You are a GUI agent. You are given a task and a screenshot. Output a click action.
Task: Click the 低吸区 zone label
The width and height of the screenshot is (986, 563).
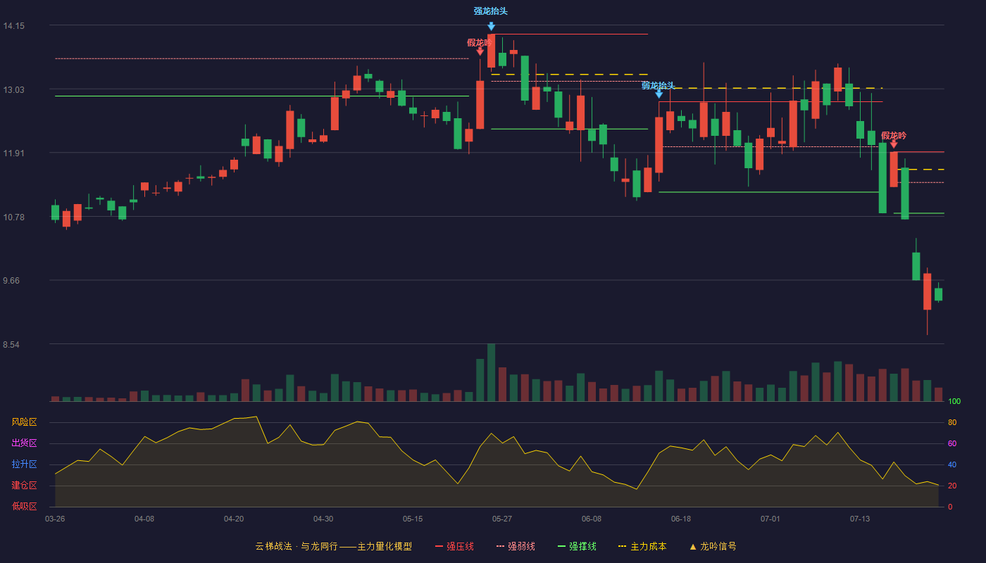24,506
